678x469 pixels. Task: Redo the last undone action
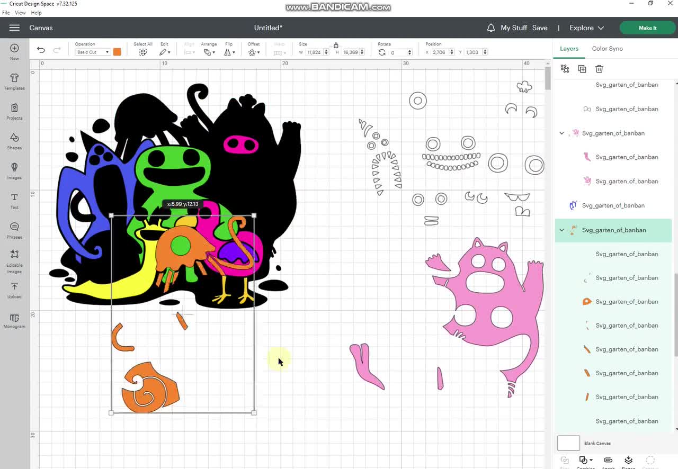pyautogui.click(x=57, y=50)
